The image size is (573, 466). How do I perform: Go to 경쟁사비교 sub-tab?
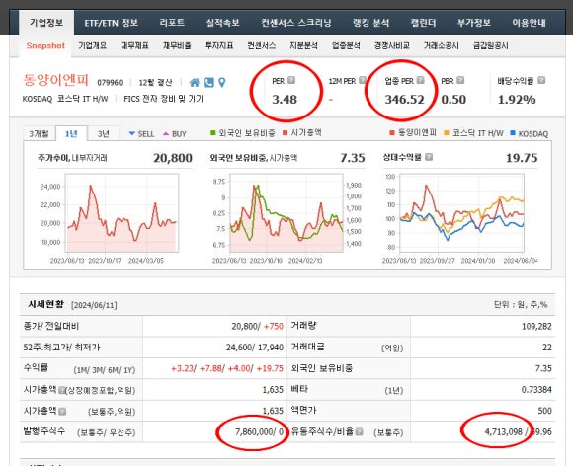click(x=392, y=46)
